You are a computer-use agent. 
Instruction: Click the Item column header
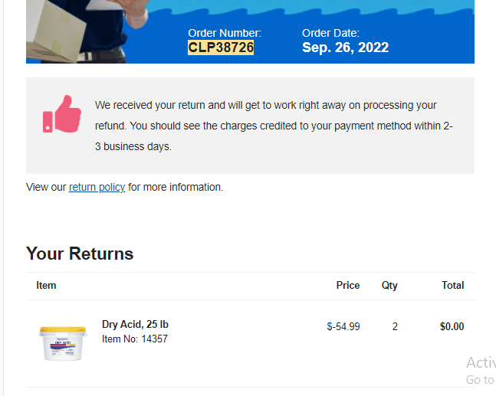click(46, 286)
